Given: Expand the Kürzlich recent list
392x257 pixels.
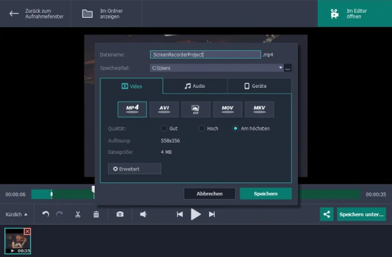Looking at the screenshot, I should click(x=17, y=214).
